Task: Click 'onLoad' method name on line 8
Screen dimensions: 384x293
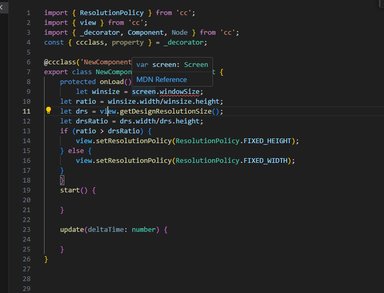Action: coord(111,82)
